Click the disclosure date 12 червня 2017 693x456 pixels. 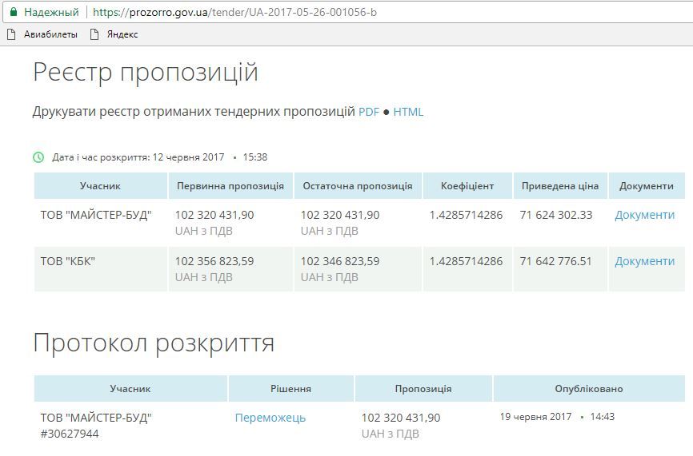(188, 157)
